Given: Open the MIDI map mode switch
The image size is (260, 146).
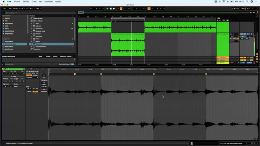Looking at the screenshot, I should tap(243, 9).
